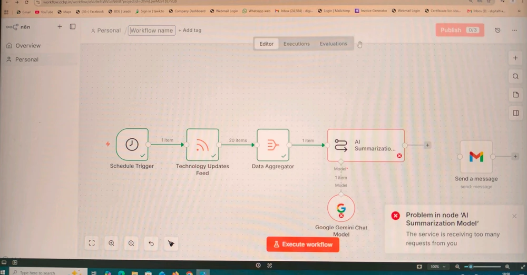This screenshot has height=275, width=527.
Task: Open YouTube bookmark in bookmarks bar
Action: pyautogui.click(x=44, y=12)
